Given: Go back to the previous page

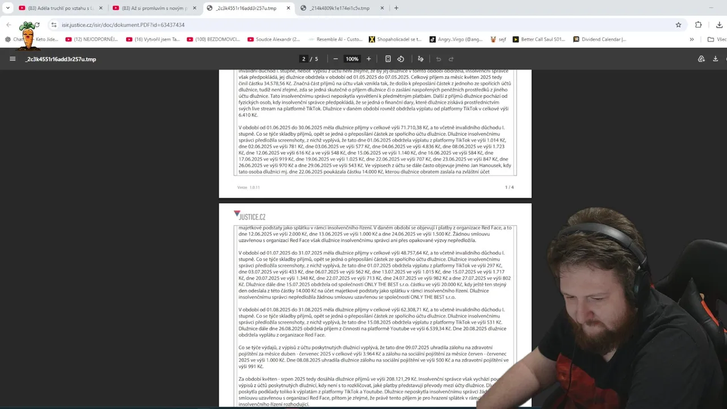Looking at the screenshot, I should pos(9,25).
